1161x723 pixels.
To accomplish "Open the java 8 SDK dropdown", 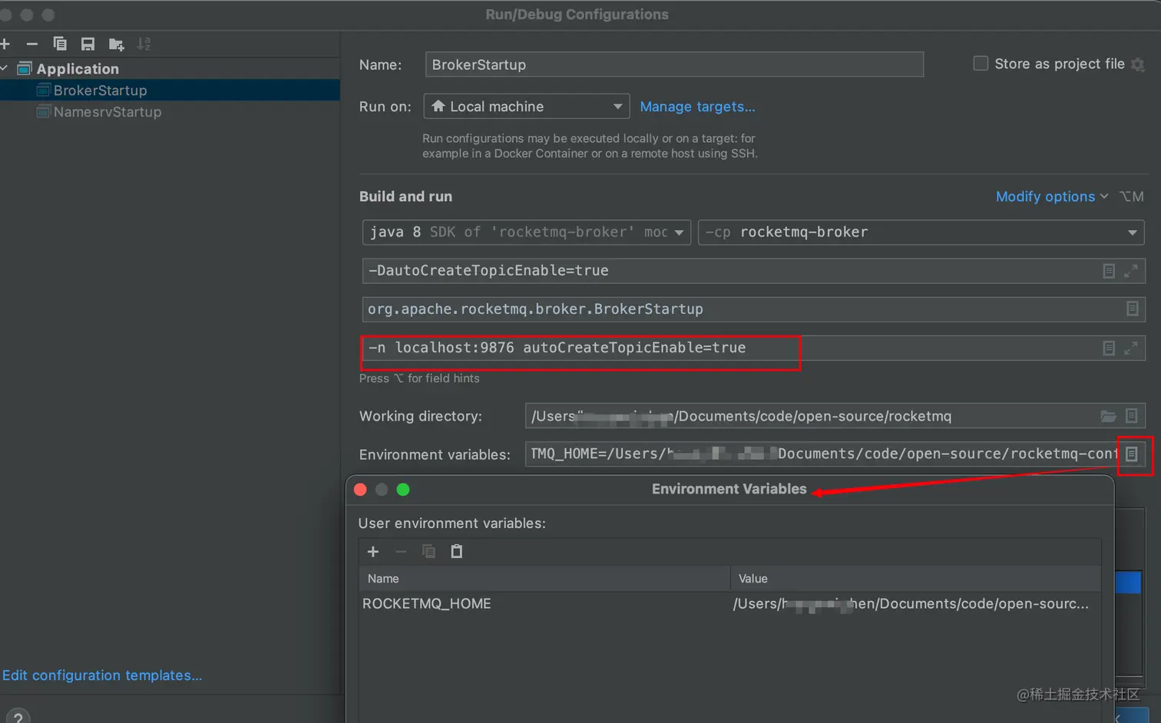I will pos(527,232).
